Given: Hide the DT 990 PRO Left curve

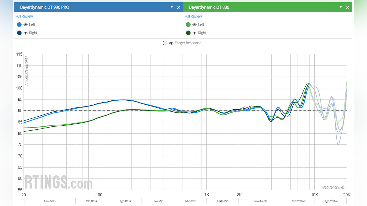Looking at the screenshot, I should point(26,25).
